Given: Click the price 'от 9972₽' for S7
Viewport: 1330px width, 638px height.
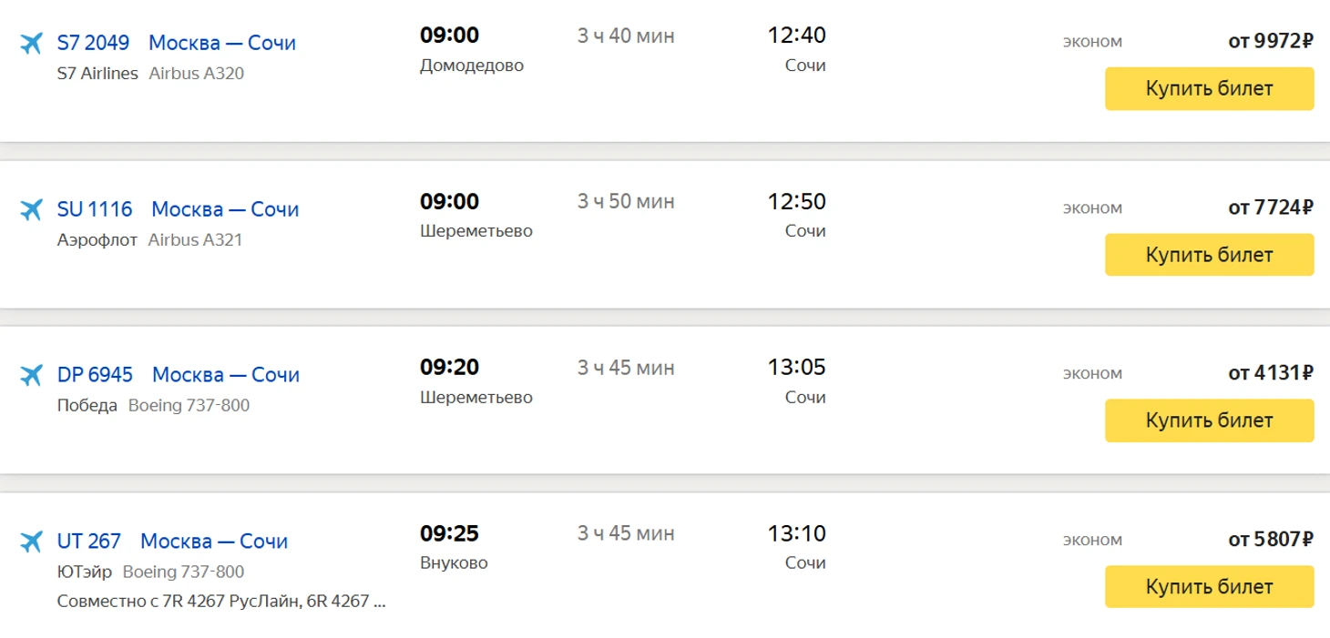Looking at the screenshot, I should point(1271,41).
